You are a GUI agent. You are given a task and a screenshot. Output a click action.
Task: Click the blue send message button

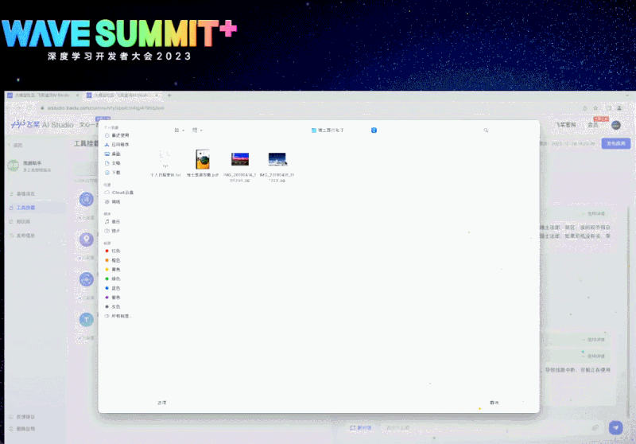point(615,427)
